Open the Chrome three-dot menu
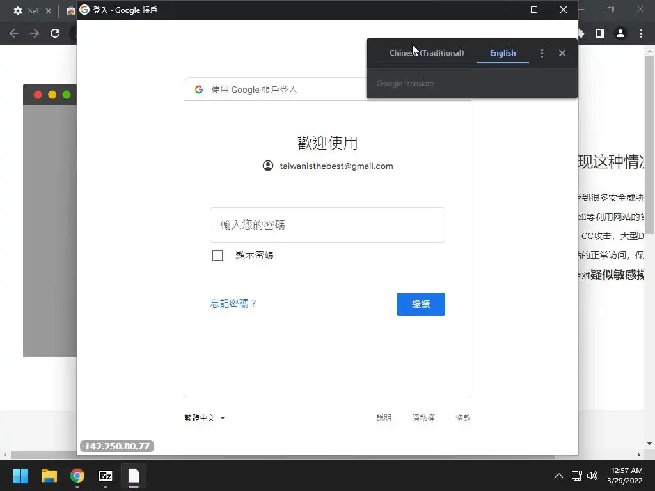Image resolution: width=655 pixels, height=491 pixels. click(x=641, y=33)
